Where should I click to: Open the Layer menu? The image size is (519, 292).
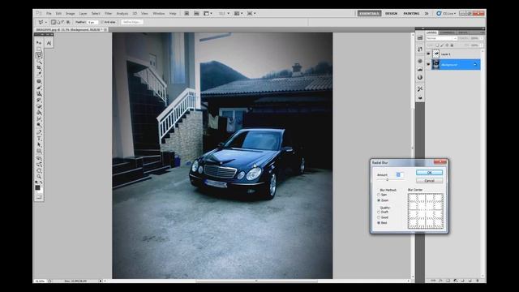click(83, 14)
